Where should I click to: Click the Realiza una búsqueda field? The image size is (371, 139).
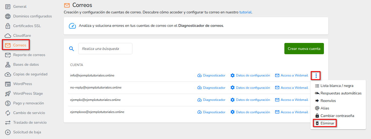(105, 49)
